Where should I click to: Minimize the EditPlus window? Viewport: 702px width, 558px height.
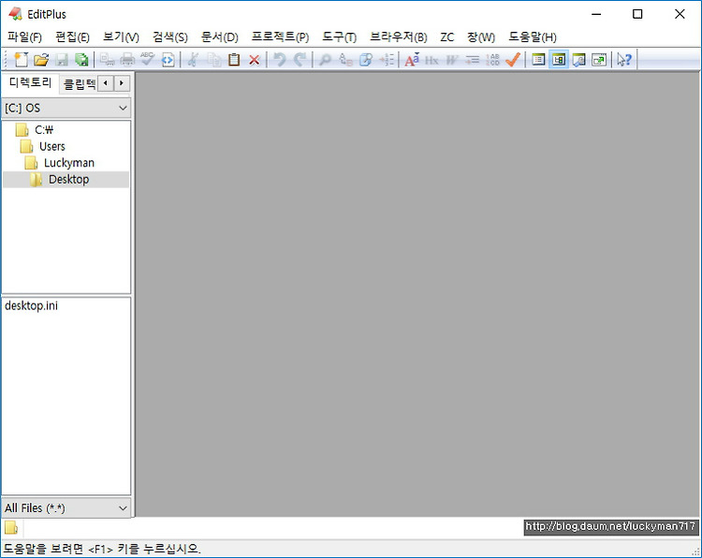596,14
